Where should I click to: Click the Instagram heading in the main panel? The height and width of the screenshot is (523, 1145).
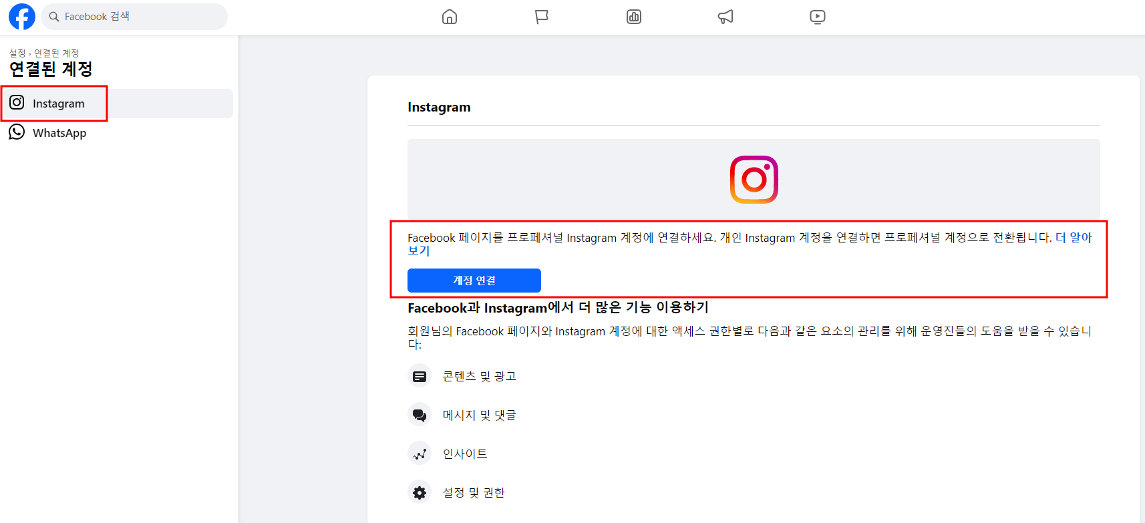point(439,108)
